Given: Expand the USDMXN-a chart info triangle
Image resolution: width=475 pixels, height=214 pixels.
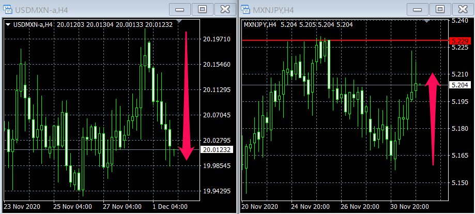Looking at the screenshot, I should coord(8,24).
